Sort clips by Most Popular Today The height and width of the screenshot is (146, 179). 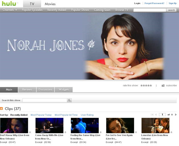pos(41,115)
